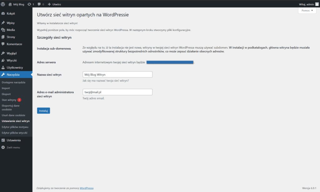Image resolution: width=320 pixels, height=192 pixels.
Task: Follow the WordPressa footer link
Action: coord(86,188)
